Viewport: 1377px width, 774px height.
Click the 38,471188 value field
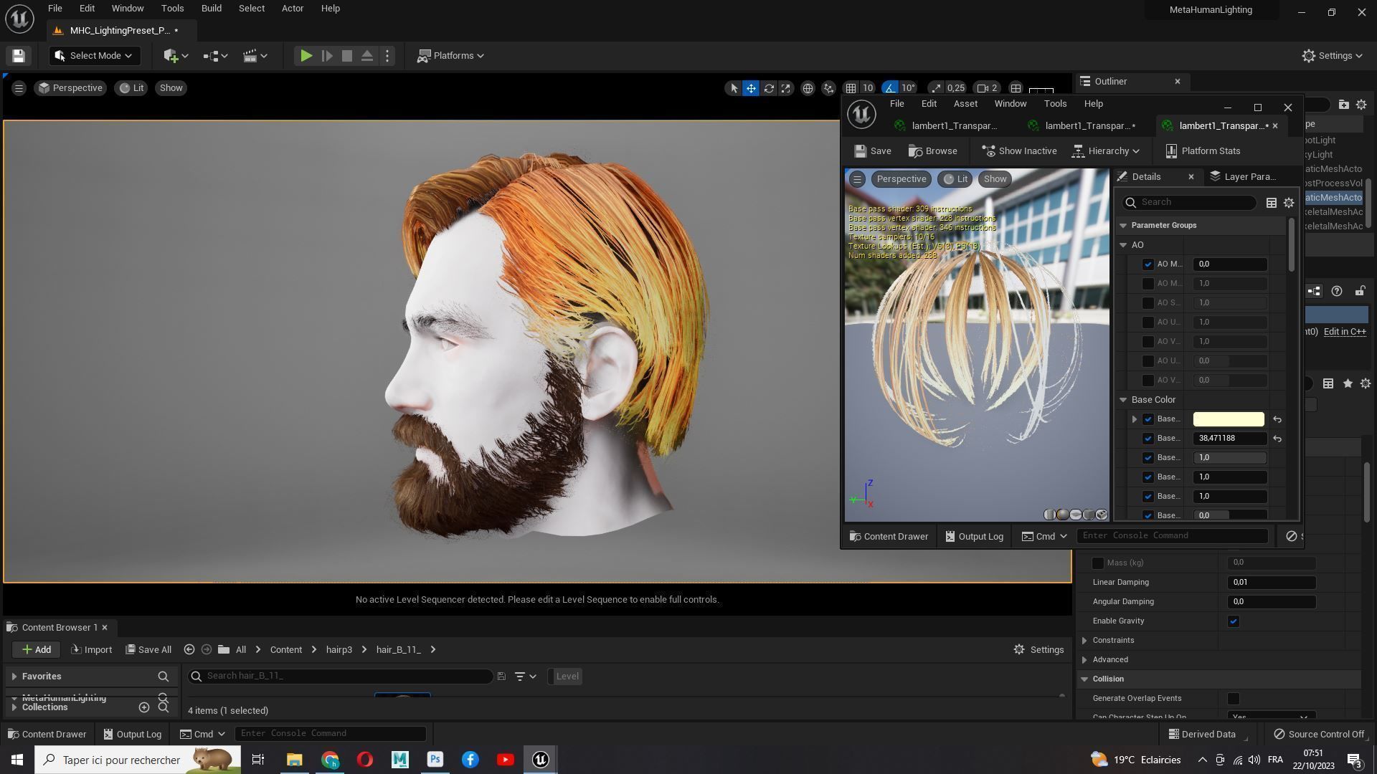1230,439
